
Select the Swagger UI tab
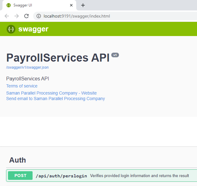(x=39, y=5)
